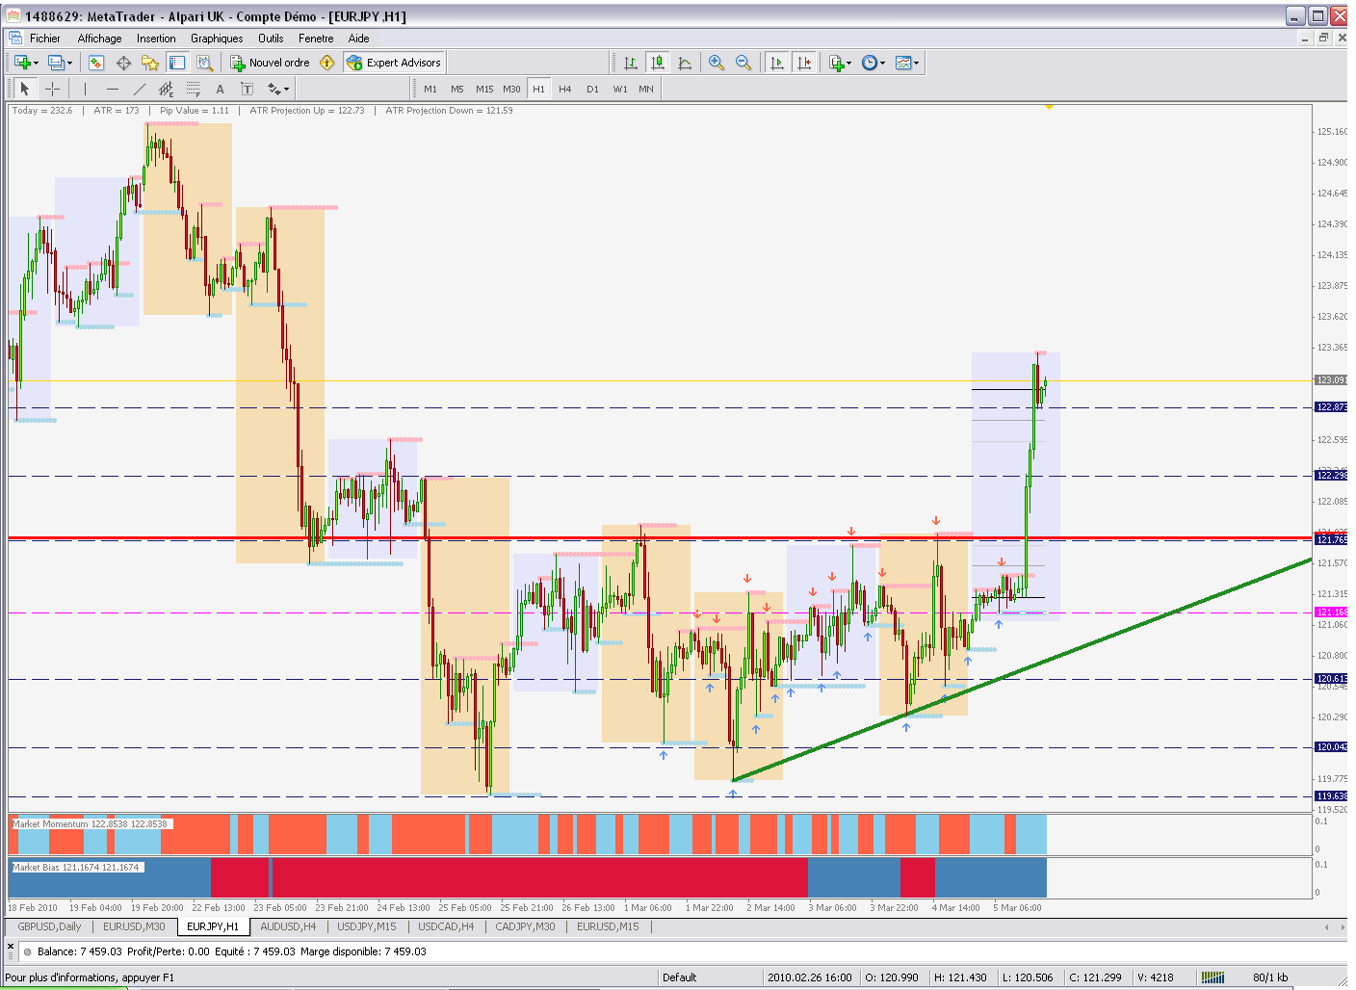Select the M30 timeframe
This screenshot has height=990, width=1356.
coord(511,89)
